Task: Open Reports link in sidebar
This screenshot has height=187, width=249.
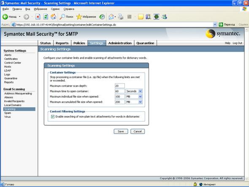Action: pyautogui.click(x=9, y=82)
